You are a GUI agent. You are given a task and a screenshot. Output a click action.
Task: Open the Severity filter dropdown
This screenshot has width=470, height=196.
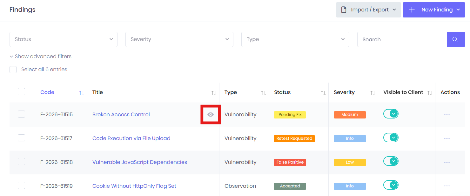click(x=179, y=39)
